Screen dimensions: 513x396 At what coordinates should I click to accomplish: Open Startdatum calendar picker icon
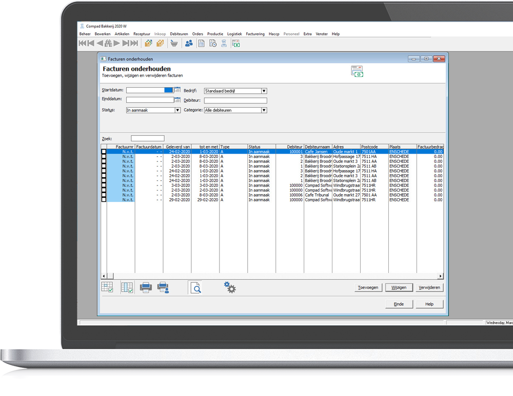coord(177,90)
